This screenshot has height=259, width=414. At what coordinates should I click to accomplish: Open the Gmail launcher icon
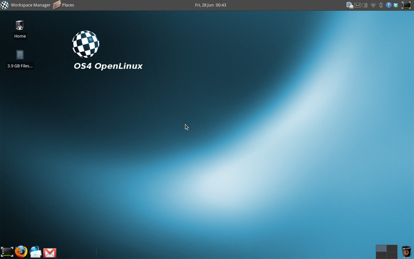(50, 253)
